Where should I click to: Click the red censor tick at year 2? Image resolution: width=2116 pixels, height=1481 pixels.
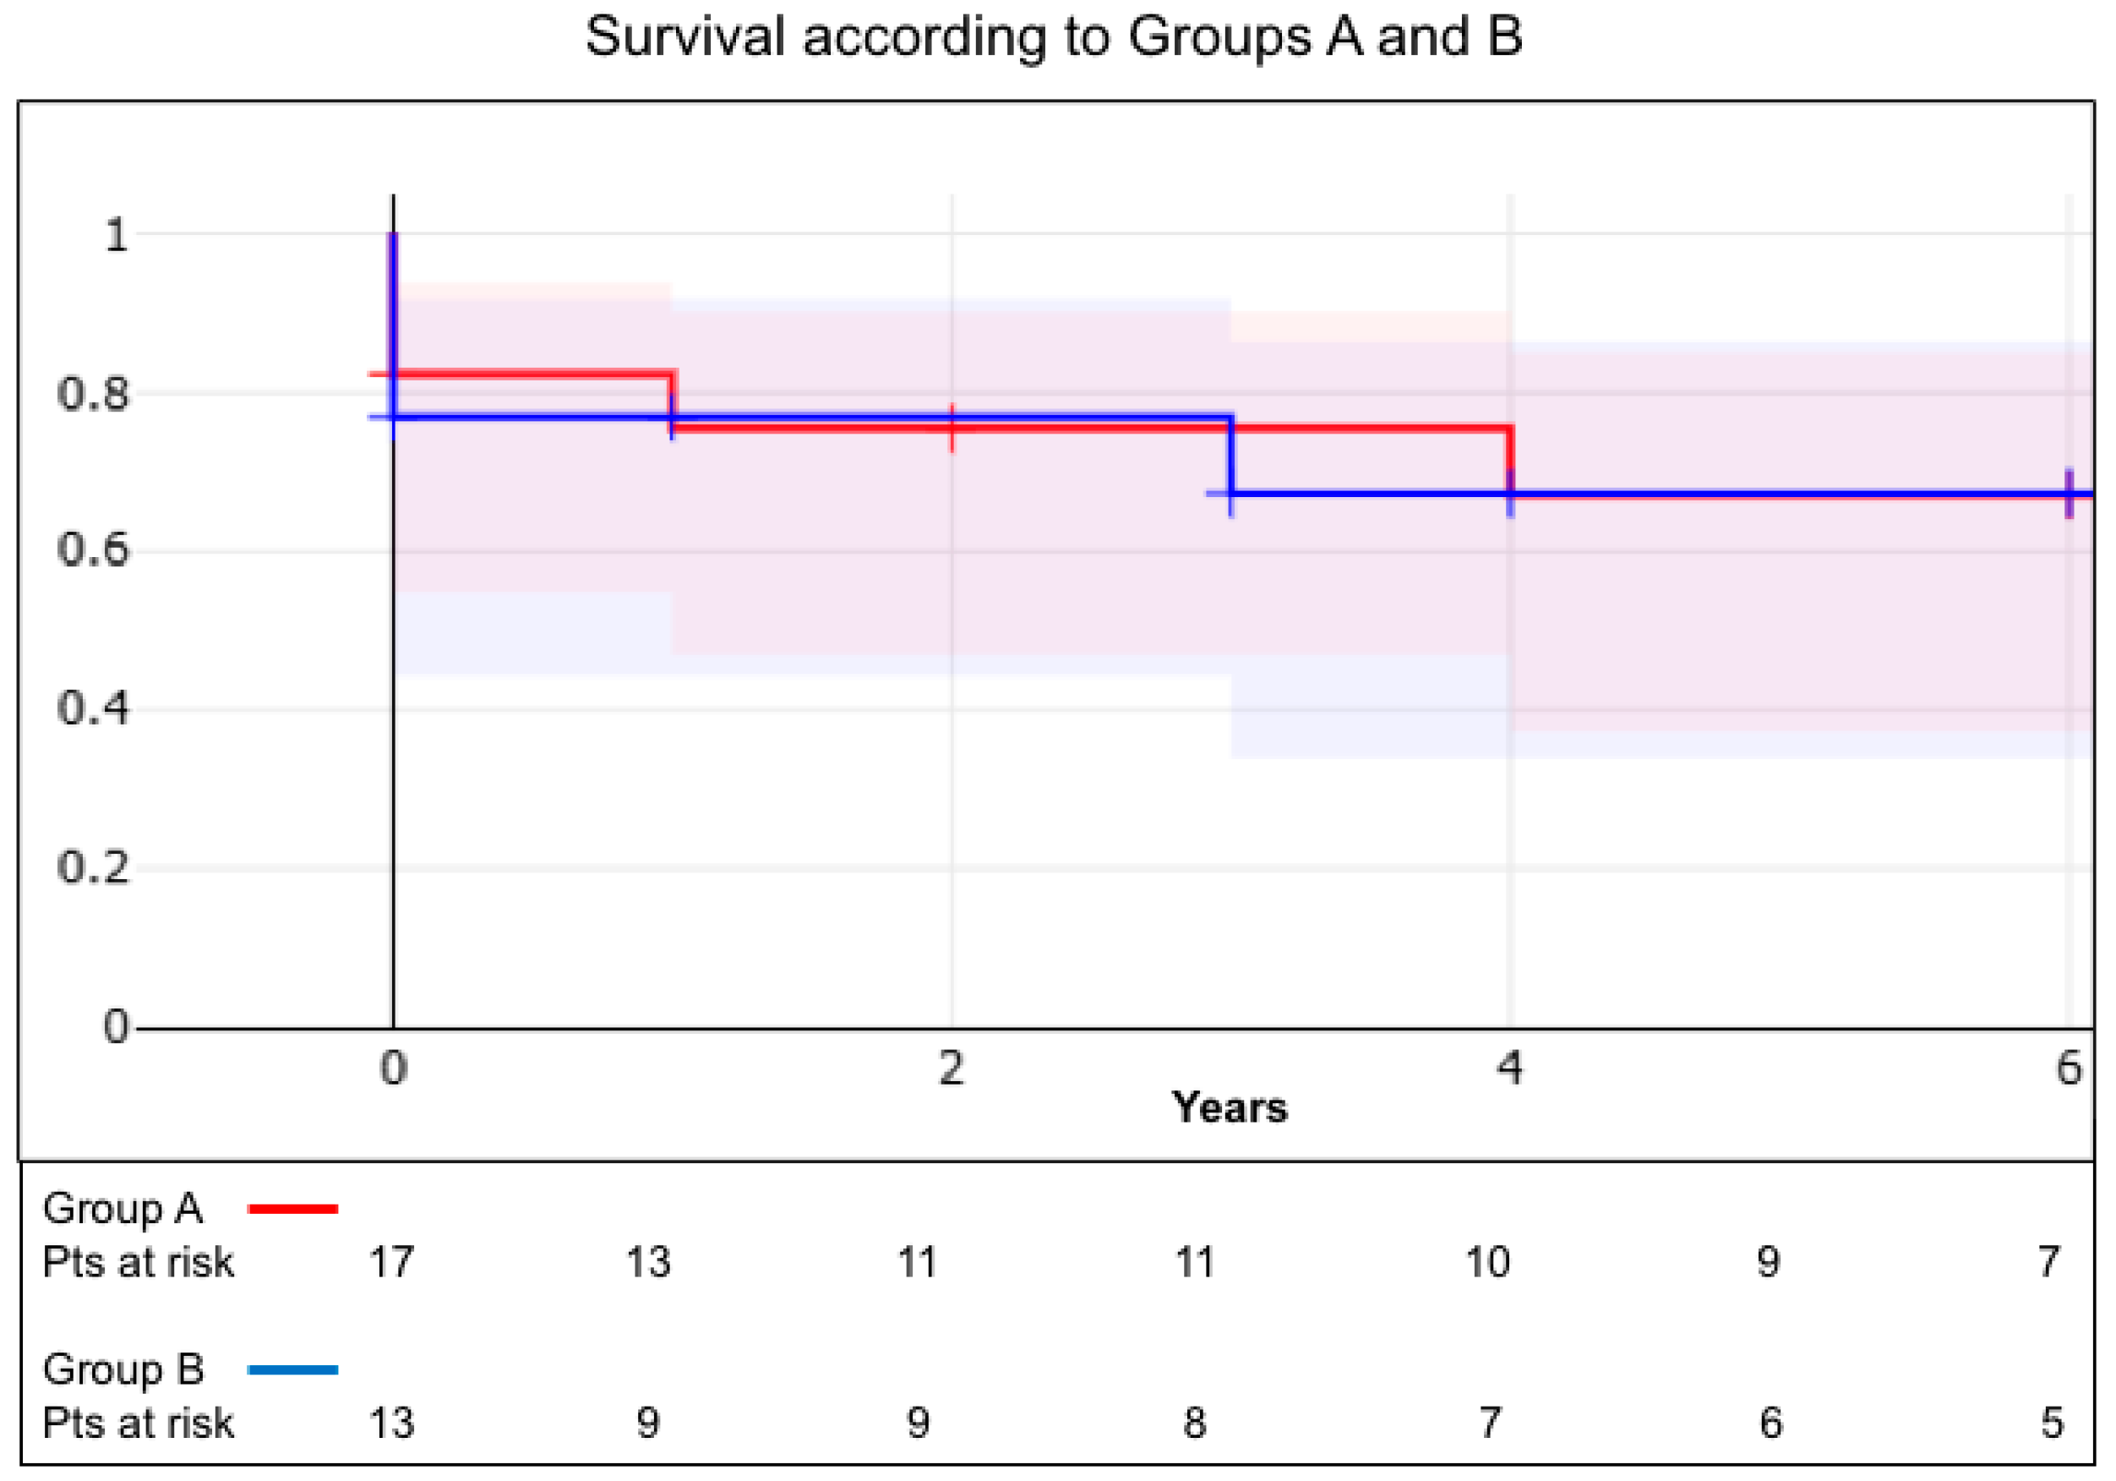[x=952, y=428]
